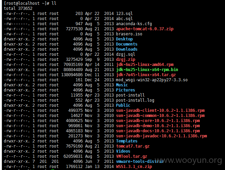Select sun-javadb-demo-10.6.2-1.1.i386.rpm
The image size is (225, 170).
[158, 126]
